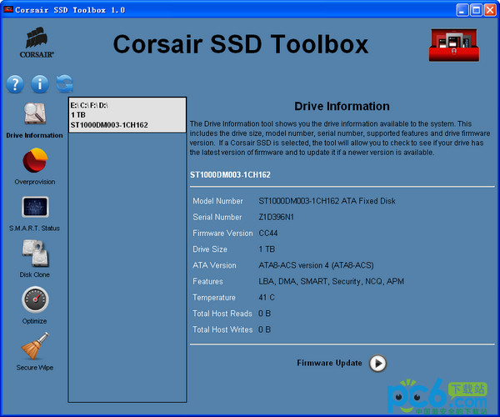Launch the Disk Clone tool
500x417 pixels.
click(34, 253)
